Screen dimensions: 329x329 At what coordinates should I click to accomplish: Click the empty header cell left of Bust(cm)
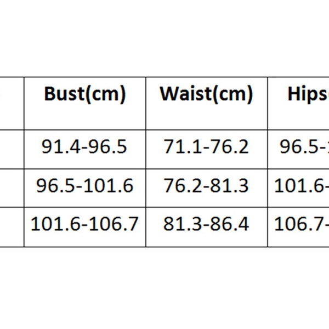[11, 103]
